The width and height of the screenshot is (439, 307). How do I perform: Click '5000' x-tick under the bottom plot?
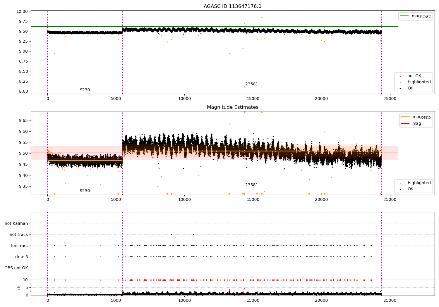[116, 301]
